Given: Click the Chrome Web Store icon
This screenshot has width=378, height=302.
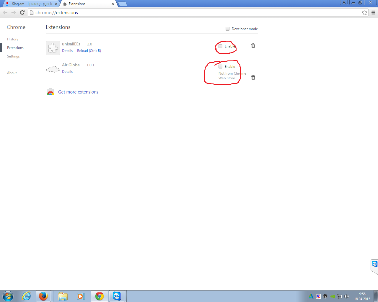Looking at the screenshot, I should [x=50, y=92].
